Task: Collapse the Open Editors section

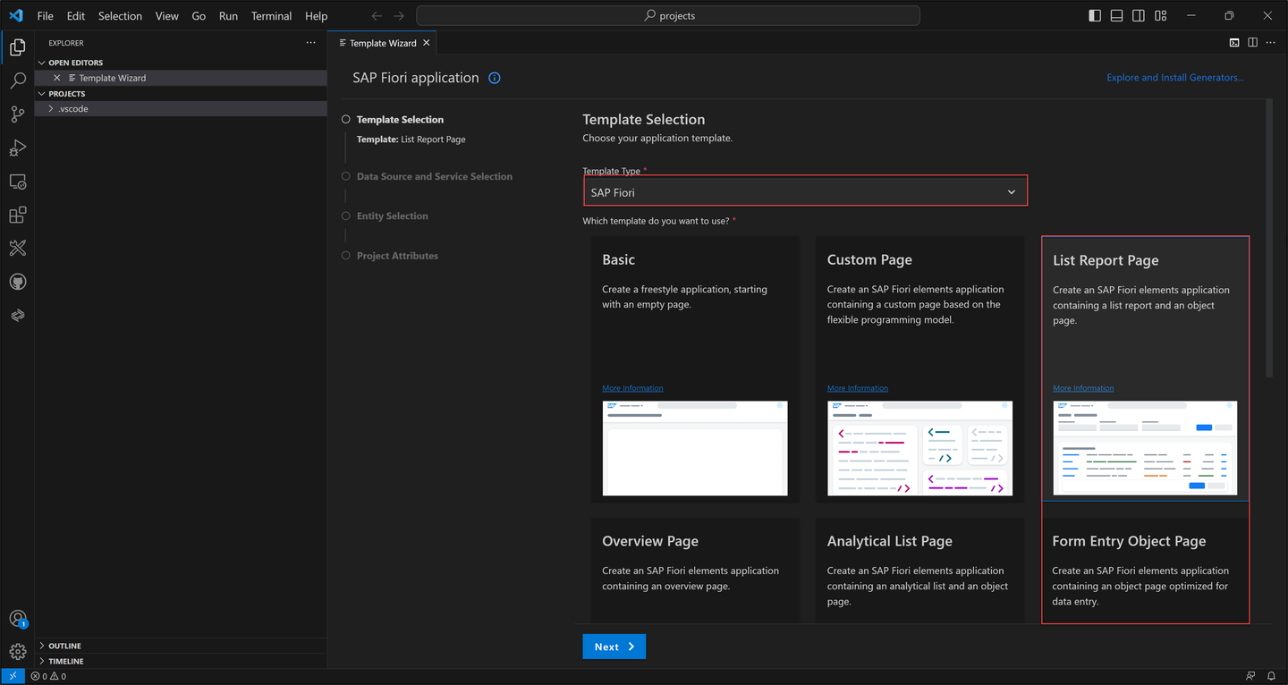Action: pos(181,63)
